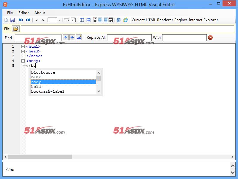This screenshot has height=179, width=238.
Task: Show code editor only layout
Action: coord(95,20)
